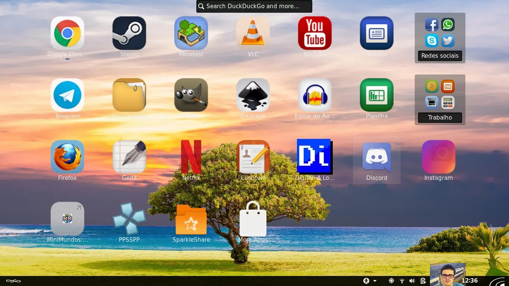The width and height of the screenshot is (509, 286).
Task: Click the battery charging tray icon
Action: (423, 281)
